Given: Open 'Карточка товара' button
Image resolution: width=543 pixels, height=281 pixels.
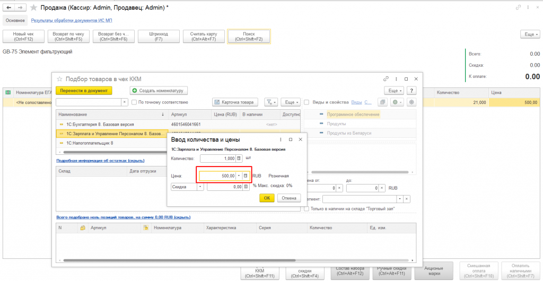Looking at the screenshot, I should [235, 102].
